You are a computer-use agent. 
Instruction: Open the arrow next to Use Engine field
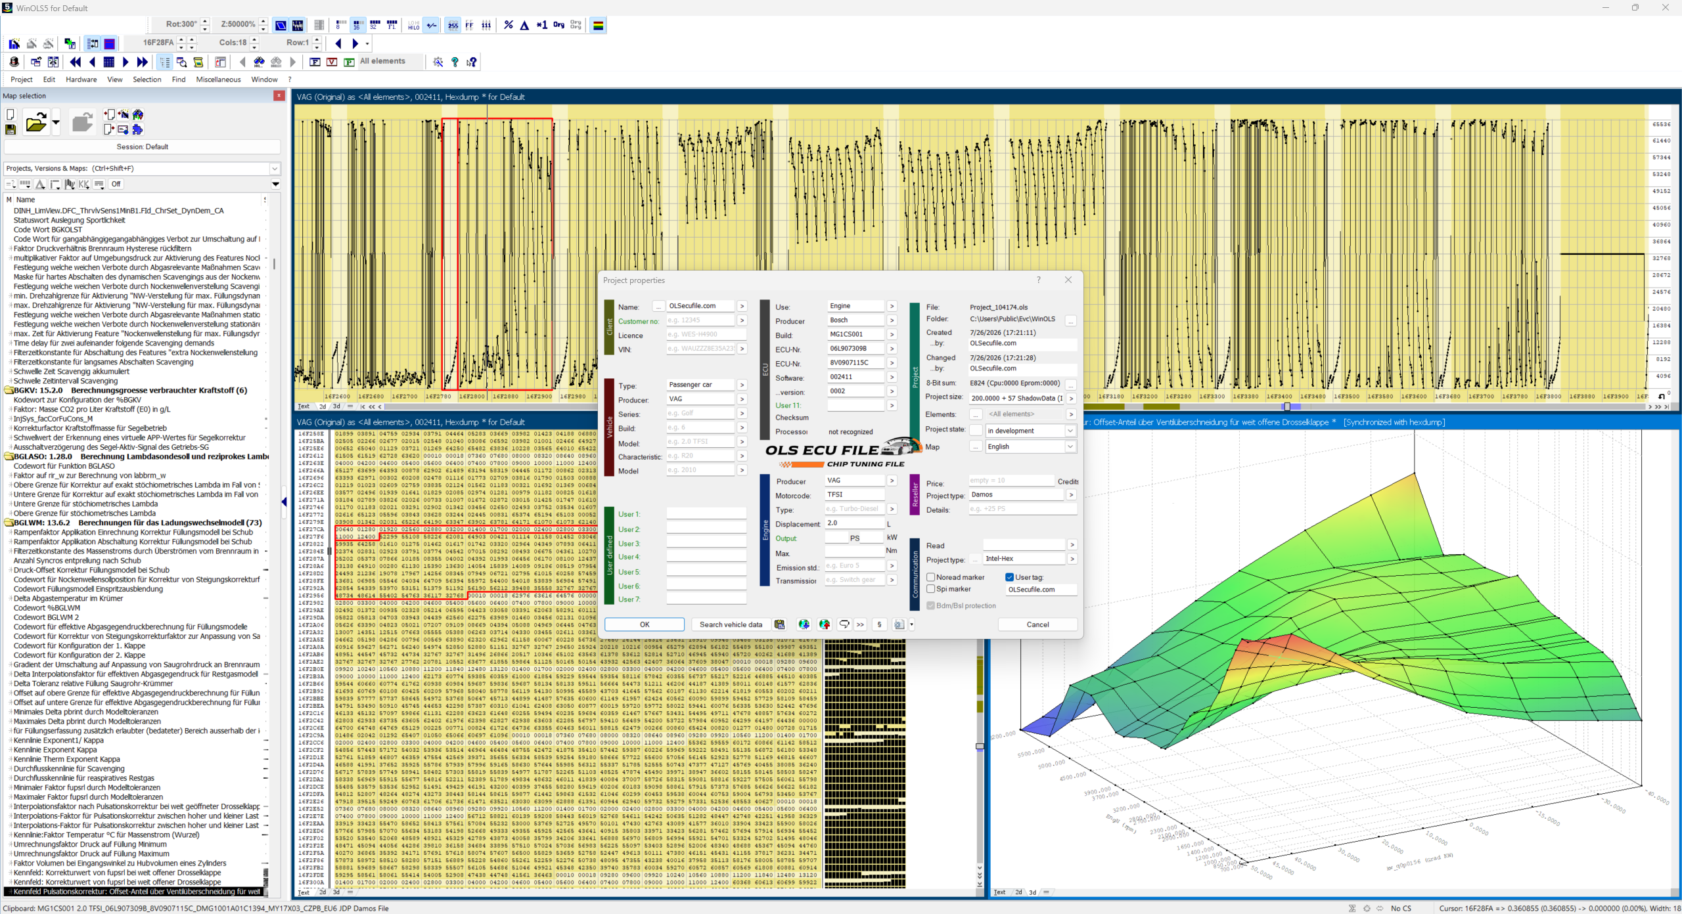coord(892,306)
